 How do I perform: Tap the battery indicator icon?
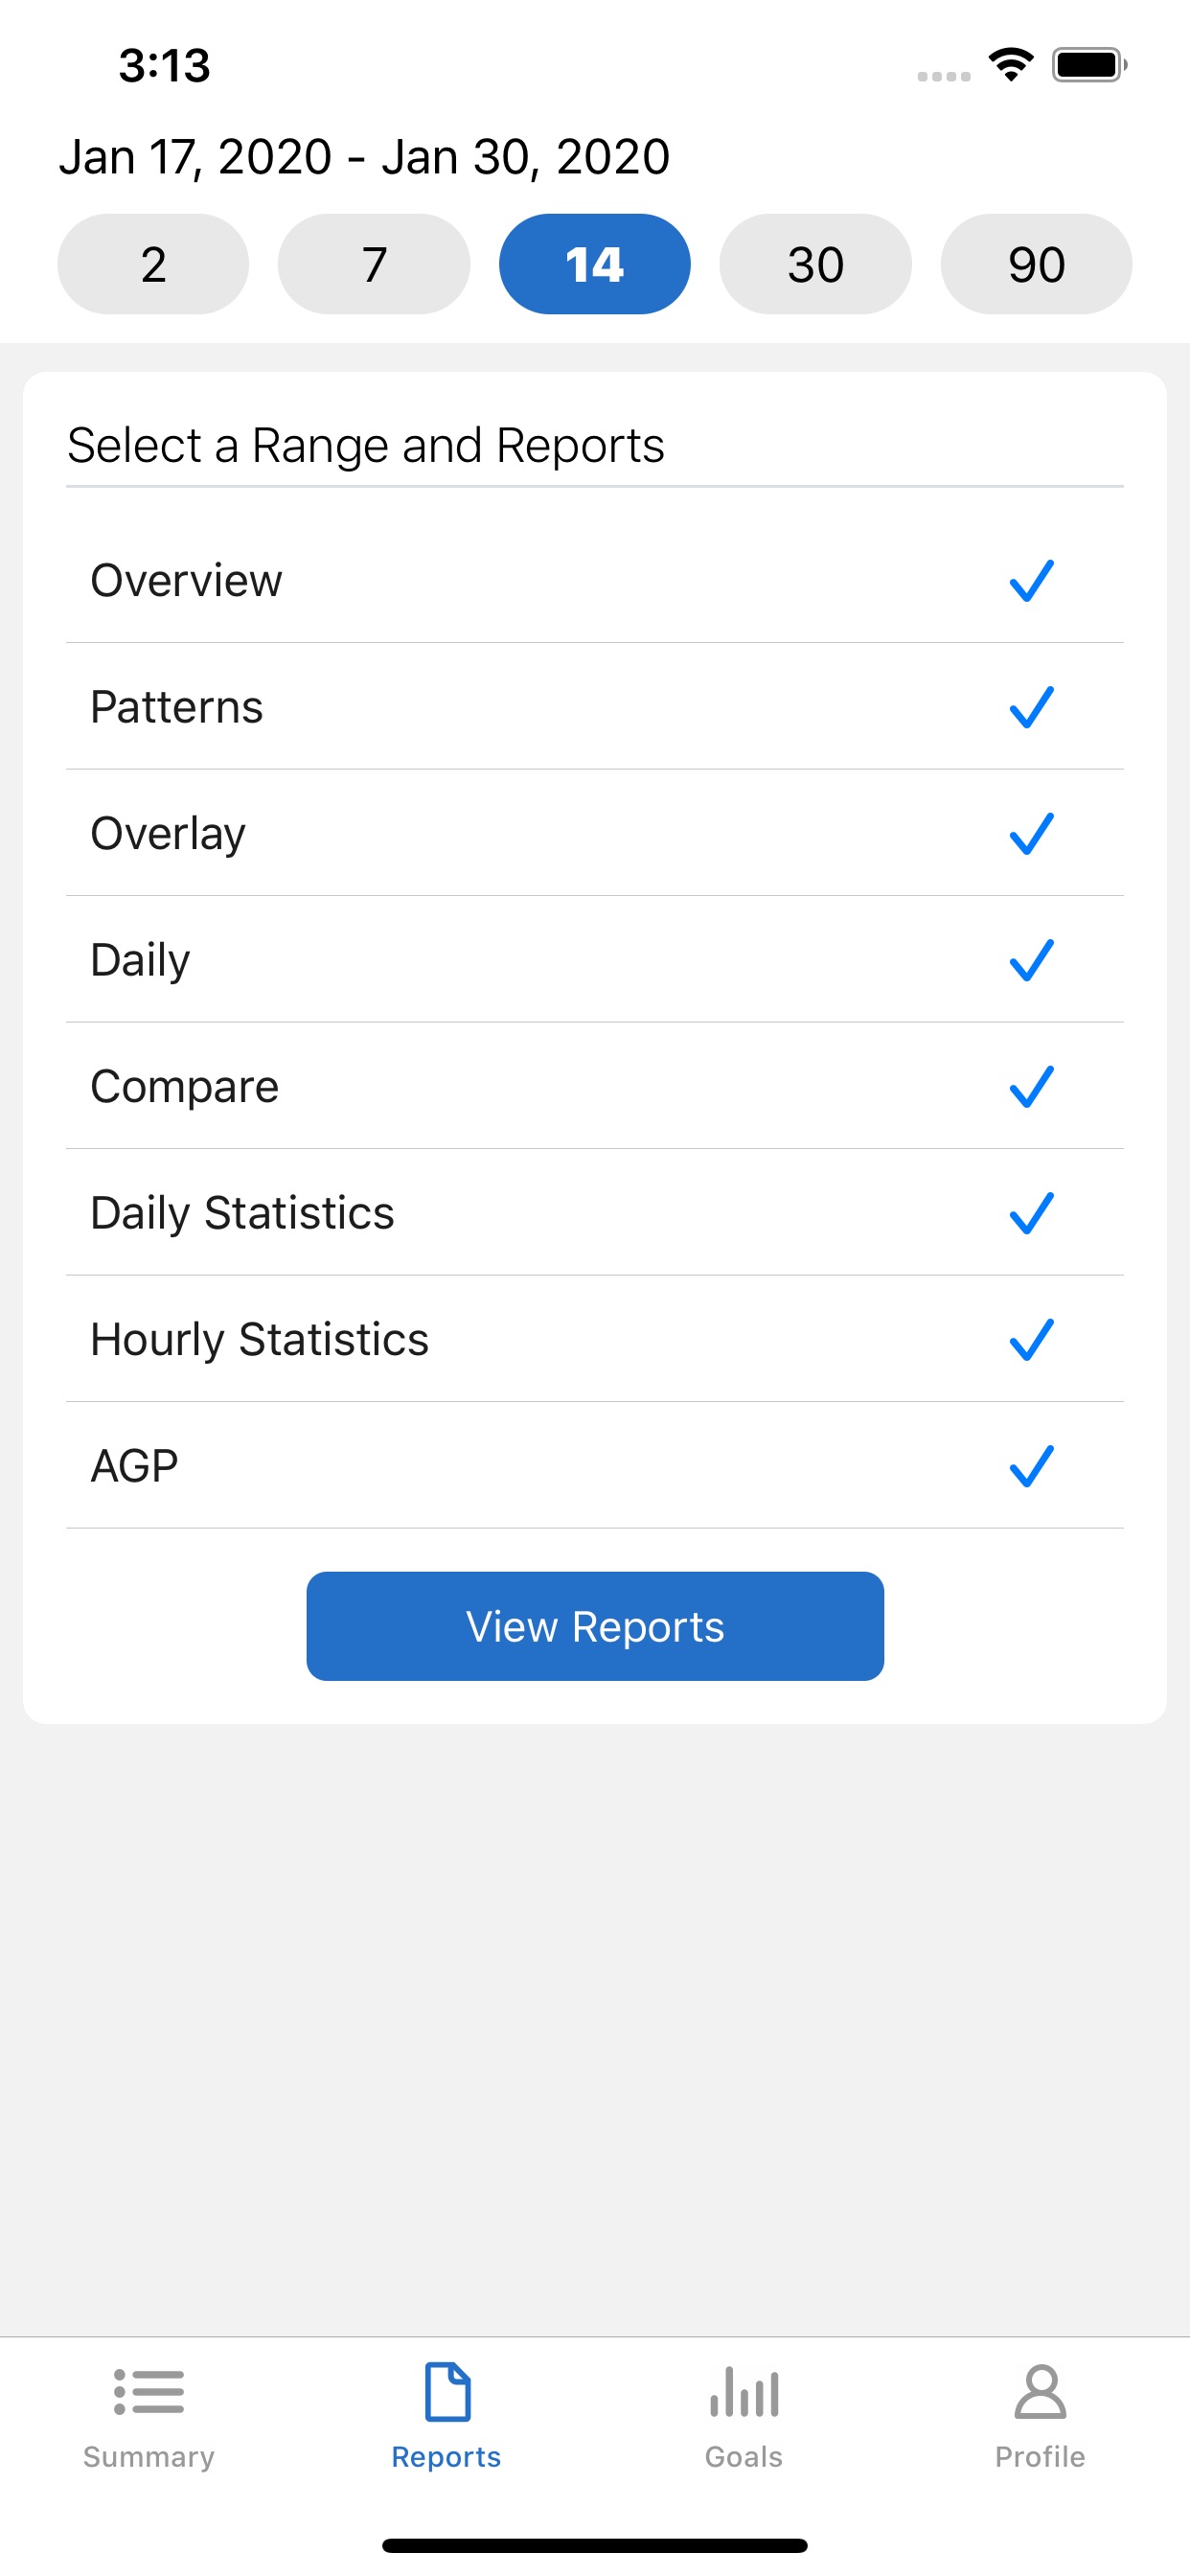pyautogui.click(x=1089, y=65)
